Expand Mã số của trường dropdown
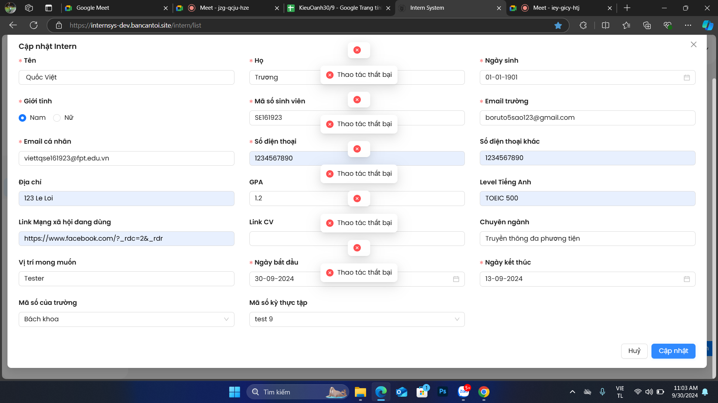Screen dimensions: 718x403 [x=126, y=319]
